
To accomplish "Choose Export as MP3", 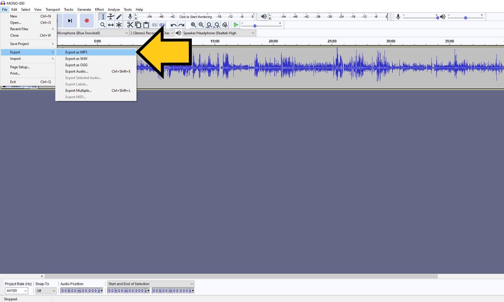I will (x=76, y=52).
